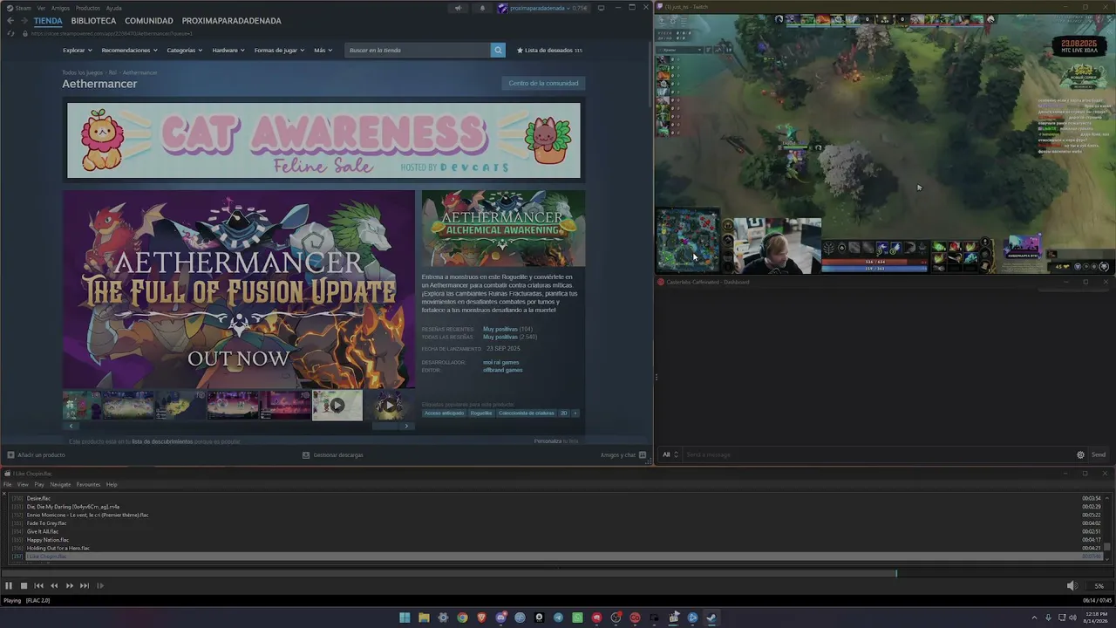The image size is (1116, 628).
Task: Click the music player seek bar
Action: coord(556,573)
